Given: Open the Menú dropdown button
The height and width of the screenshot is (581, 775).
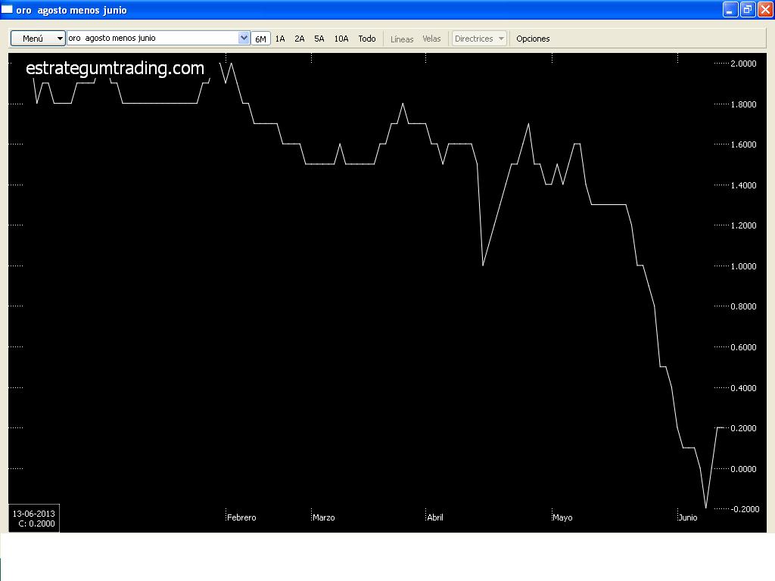Looking at the screenshot, I should (x=38, y=39).
